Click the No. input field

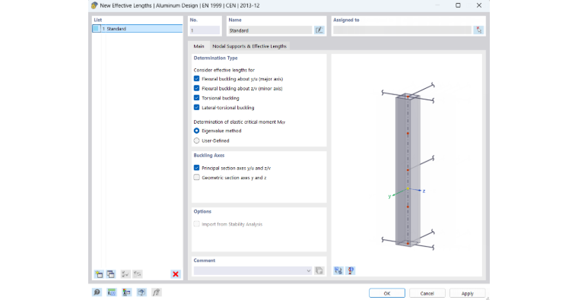point(205,30)
